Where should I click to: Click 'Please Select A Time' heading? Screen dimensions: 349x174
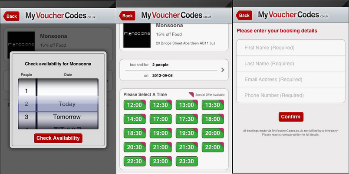pos(145,94)
